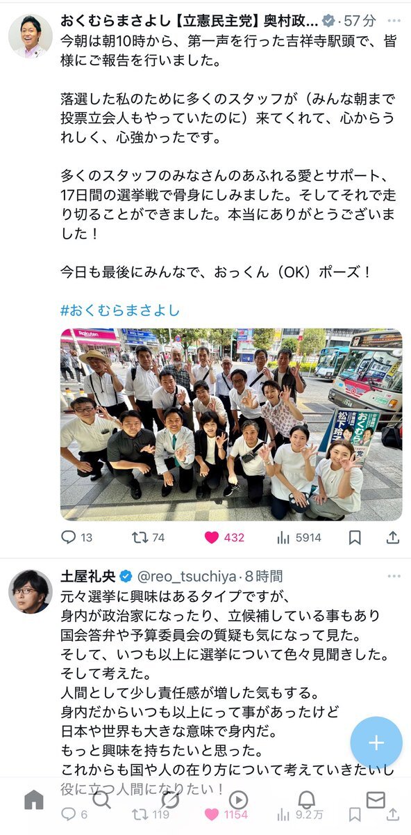Compose a new post with plus button
The width and height of the screenshot is (411, 835).
tap(376, 742)
